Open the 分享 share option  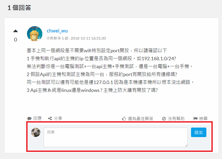[58, 118]
